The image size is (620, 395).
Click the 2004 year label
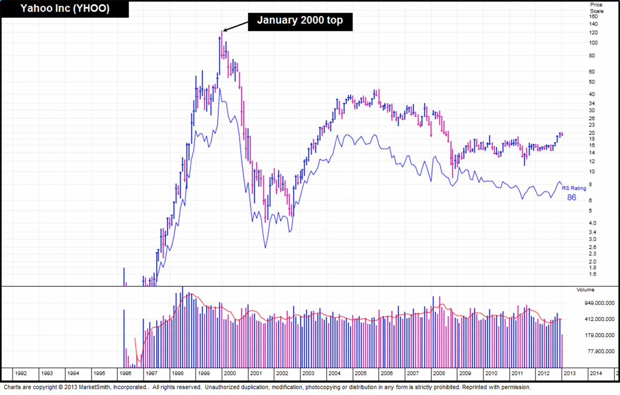pos(334,373)
